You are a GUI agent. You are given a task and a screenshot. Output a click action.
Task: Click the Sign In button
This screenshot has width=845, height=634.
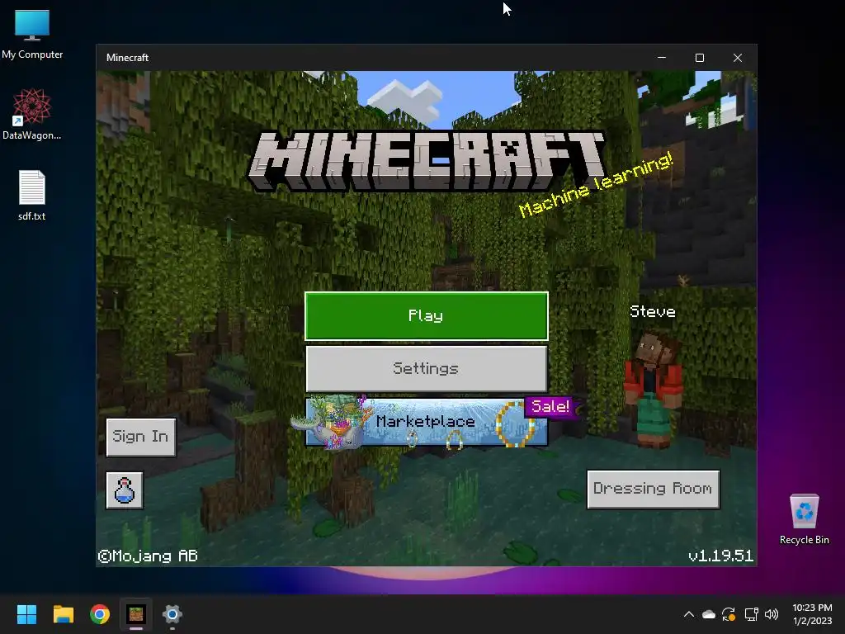[140, 437]
